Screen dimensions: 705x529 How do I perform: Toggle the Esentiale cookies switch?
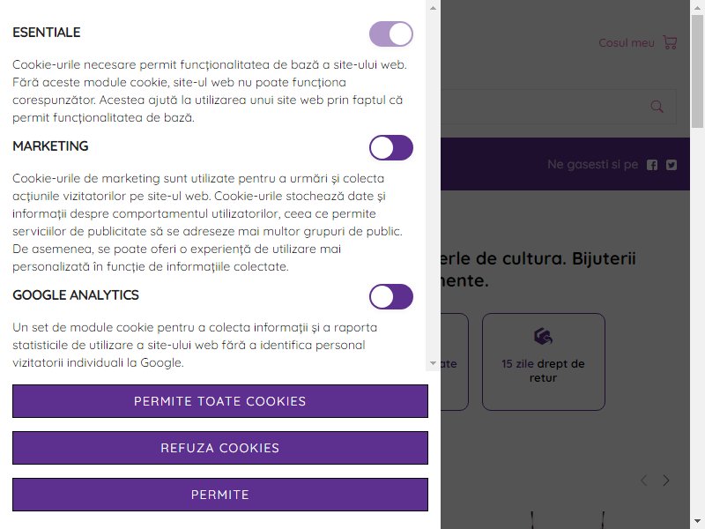click(391, 34)
